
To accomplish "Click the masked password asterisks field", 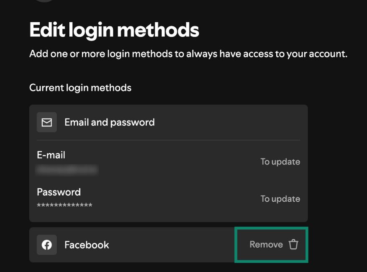I will pyautogui.click(x=65, y=205).
